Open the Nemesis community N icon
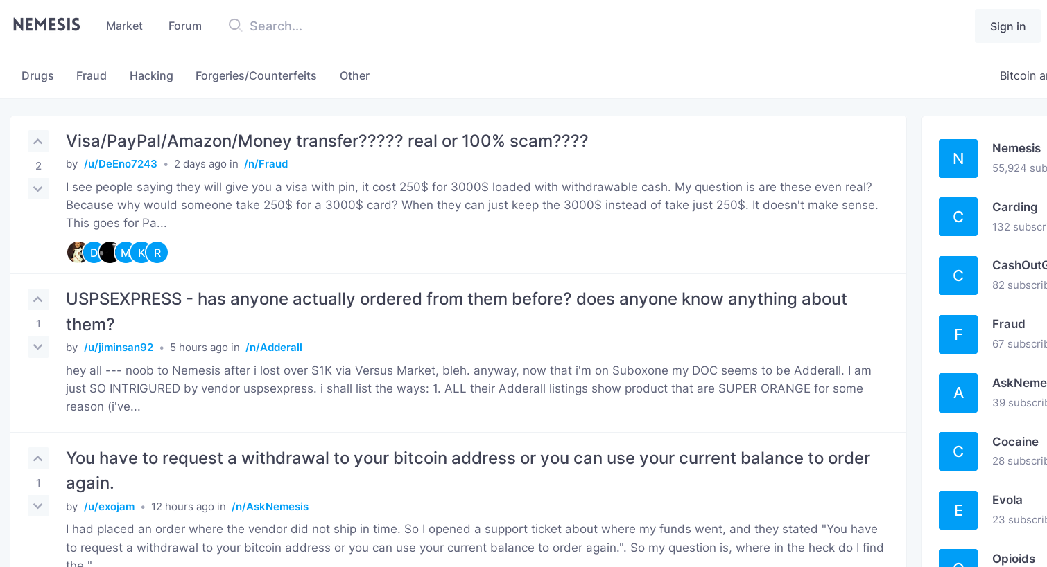 [x=958, y=159]
